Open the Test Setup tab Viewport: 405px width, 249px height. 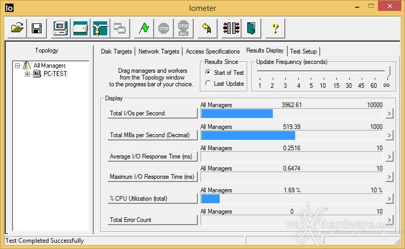point(303,51)
